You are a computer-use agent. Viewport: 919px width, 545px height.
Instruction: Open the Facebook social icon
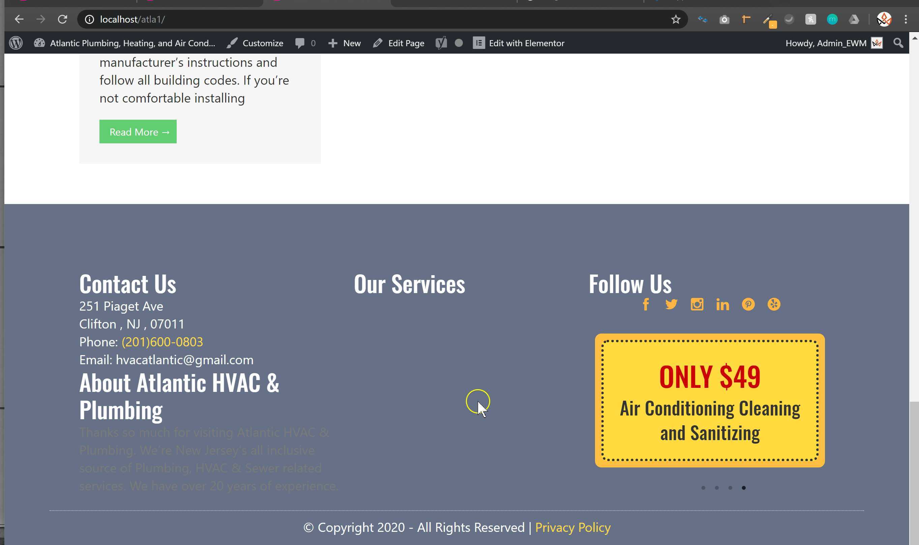point(646,305)
